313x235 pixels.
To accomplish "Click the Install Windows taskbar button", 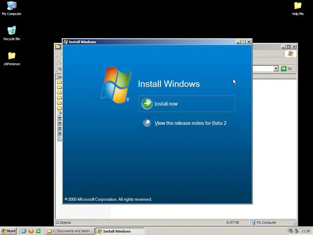I will 120,231.
